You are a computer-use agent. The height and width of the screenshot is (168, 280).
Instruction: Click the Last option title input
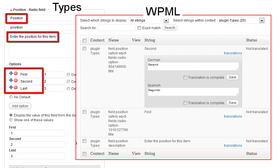coord(30,88)
